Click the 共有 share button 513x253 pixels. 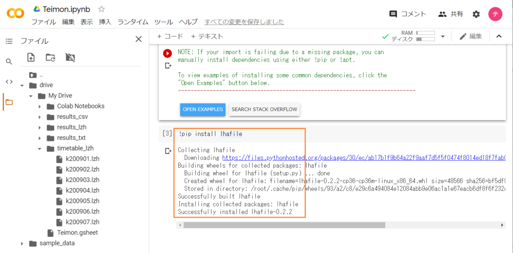coord(450,14)
